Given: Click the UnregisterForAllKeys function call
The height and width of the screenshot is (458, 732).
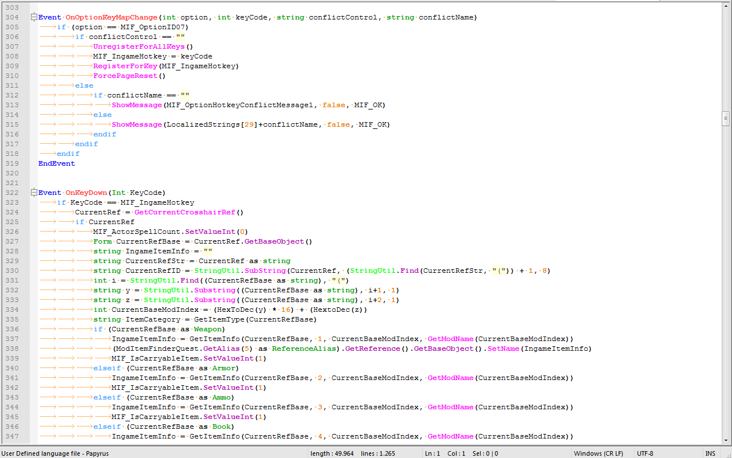Looking at the screenshot, I should 139,46.
